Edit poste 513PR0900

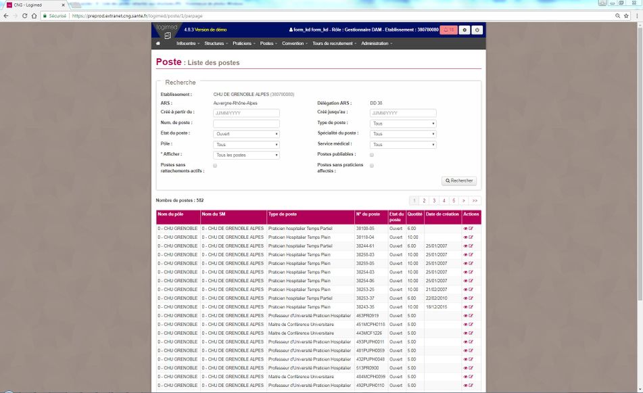click(471, 368)
